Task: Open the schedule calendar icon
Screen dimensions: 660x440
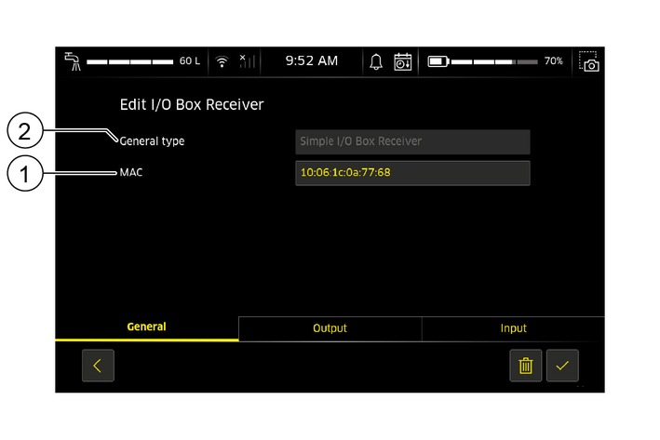Action: tap(403, 61)
